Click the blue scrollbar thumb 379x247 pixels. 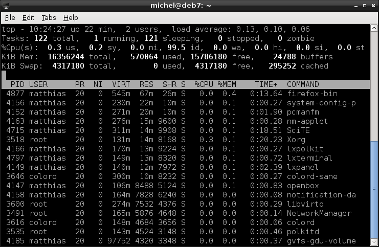coord(374,190)
